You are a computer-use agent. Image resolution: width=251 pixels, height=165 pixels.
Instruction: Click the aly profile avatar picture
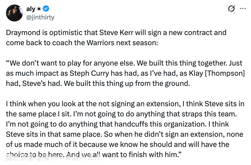(14, 13)
